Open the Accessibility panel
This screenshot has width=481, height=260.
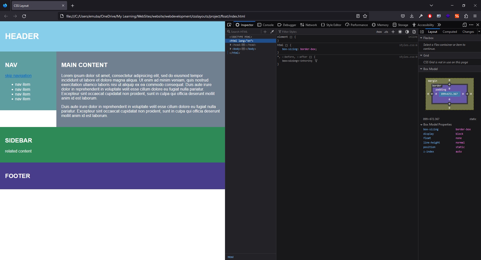point(423,25)
